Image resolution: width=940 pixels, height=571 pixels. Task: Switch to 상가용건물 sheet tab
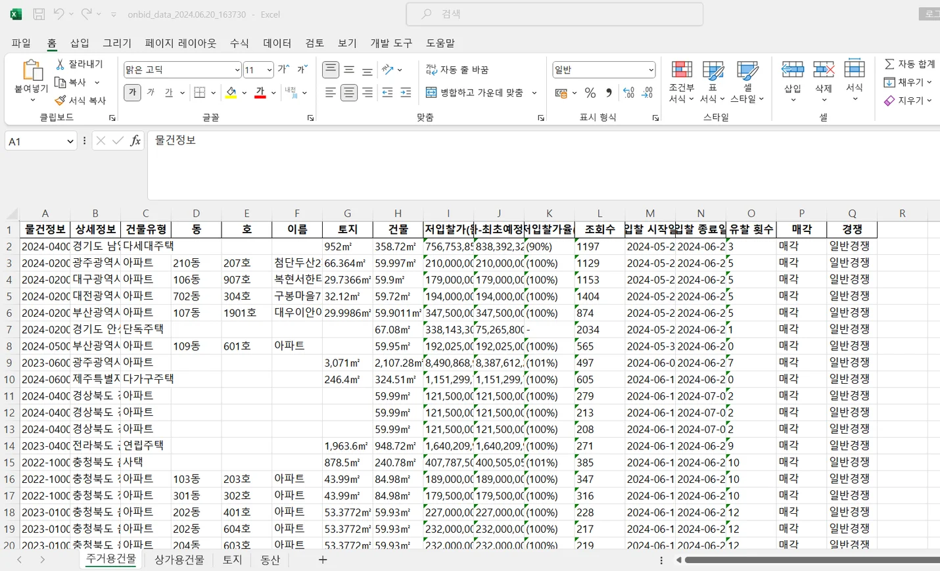pos(179,560)
